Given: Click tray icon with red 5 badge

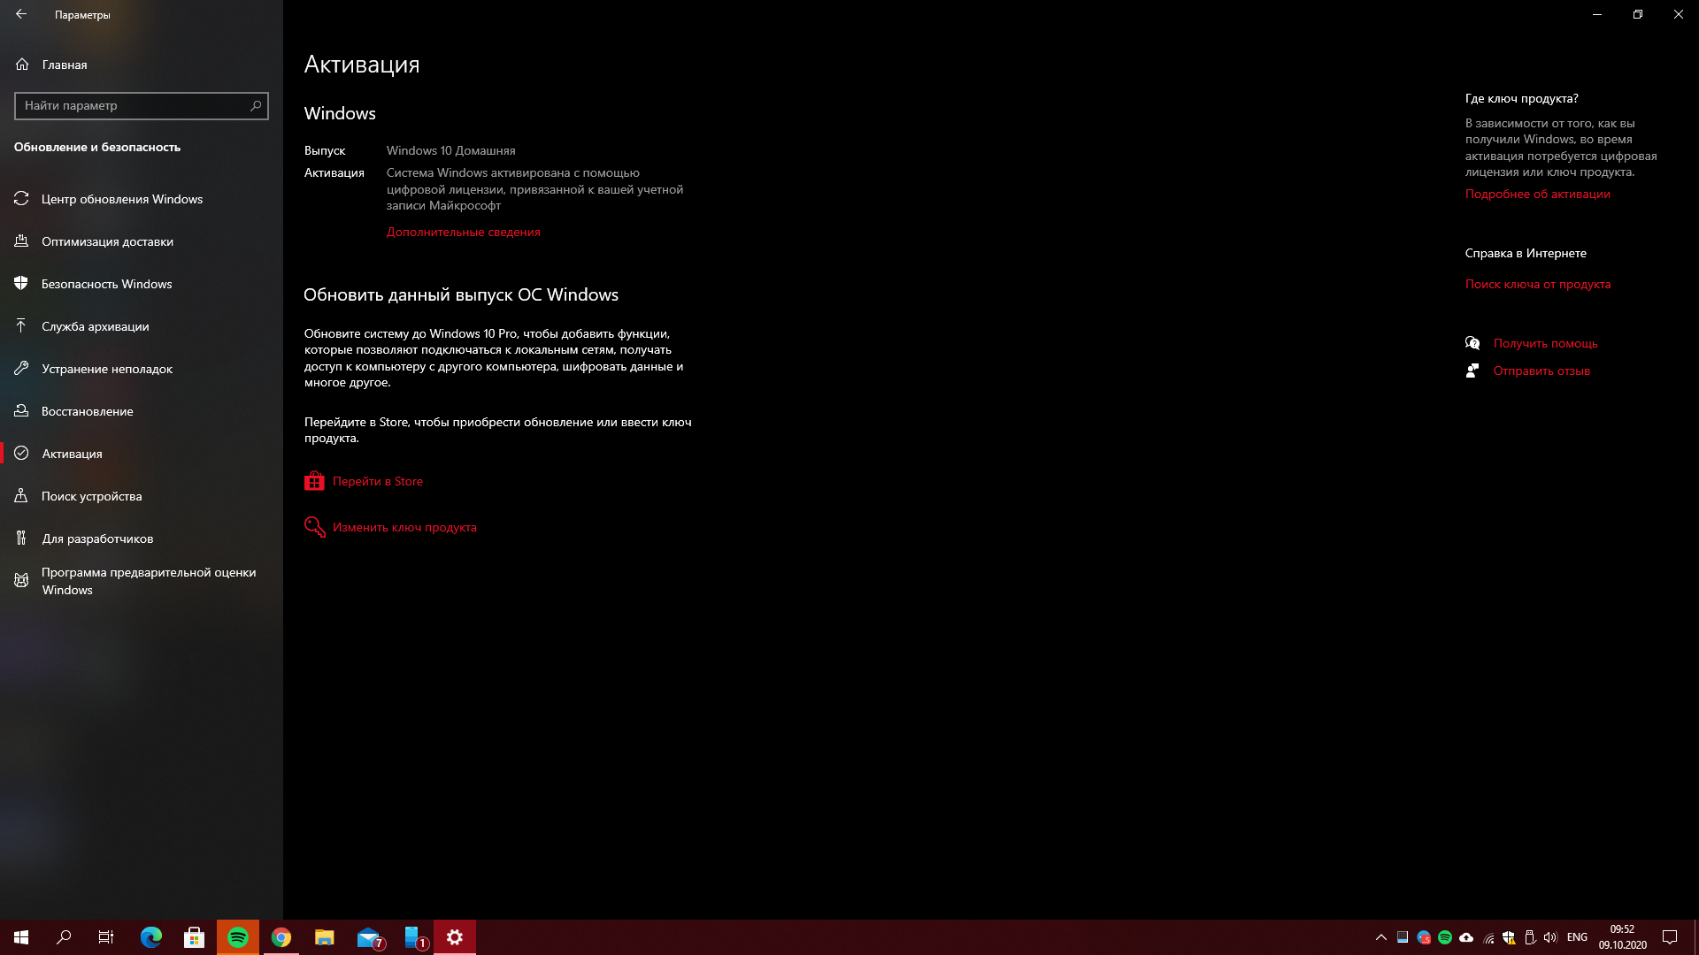Looking at the screenshot, I should coord(1424,937).
